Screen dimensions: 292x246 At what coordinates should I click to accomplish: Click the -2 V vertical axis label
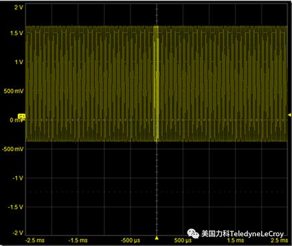point(18,233)
